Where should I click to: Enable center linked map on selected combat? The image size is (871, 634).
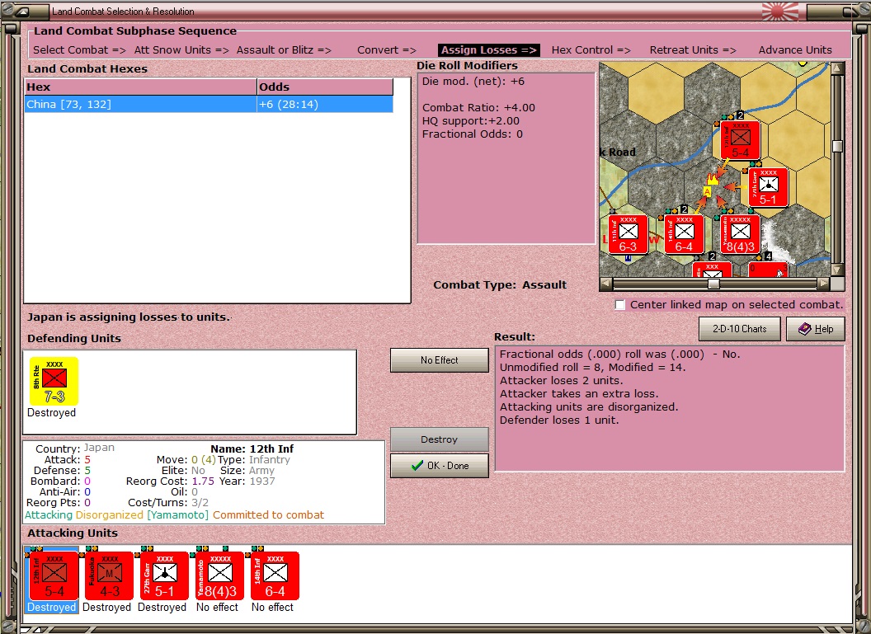click(x=620, y=305)
